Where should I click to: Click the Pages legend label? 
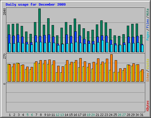coord(148,36)
